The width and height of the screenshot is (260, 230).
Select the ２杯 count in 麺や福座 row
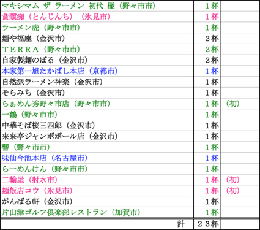pyautogui.click(x=207, y=38)
